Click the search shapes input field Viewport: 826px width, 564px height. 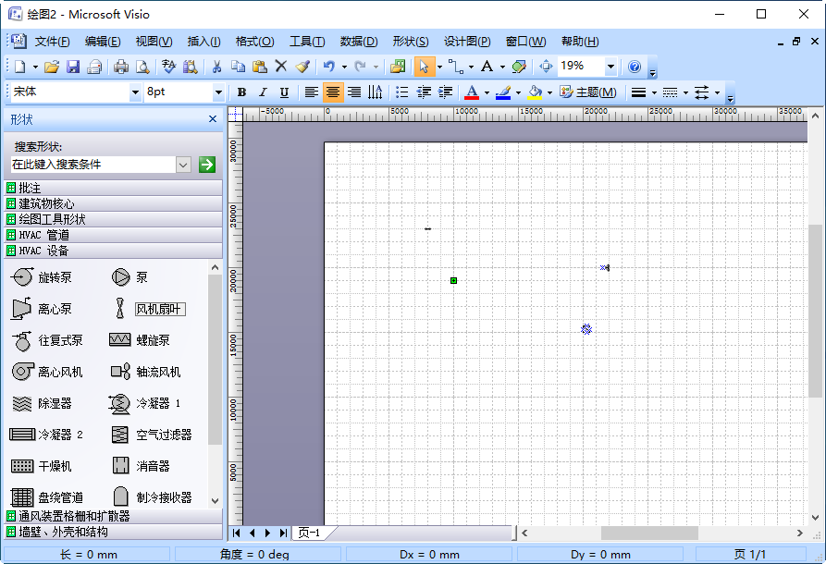point(93,165)
